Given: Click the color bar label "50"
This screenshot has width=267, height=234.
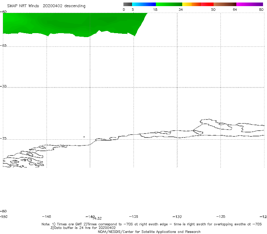Looking at the screenshot, I should (x=213, y=9).
